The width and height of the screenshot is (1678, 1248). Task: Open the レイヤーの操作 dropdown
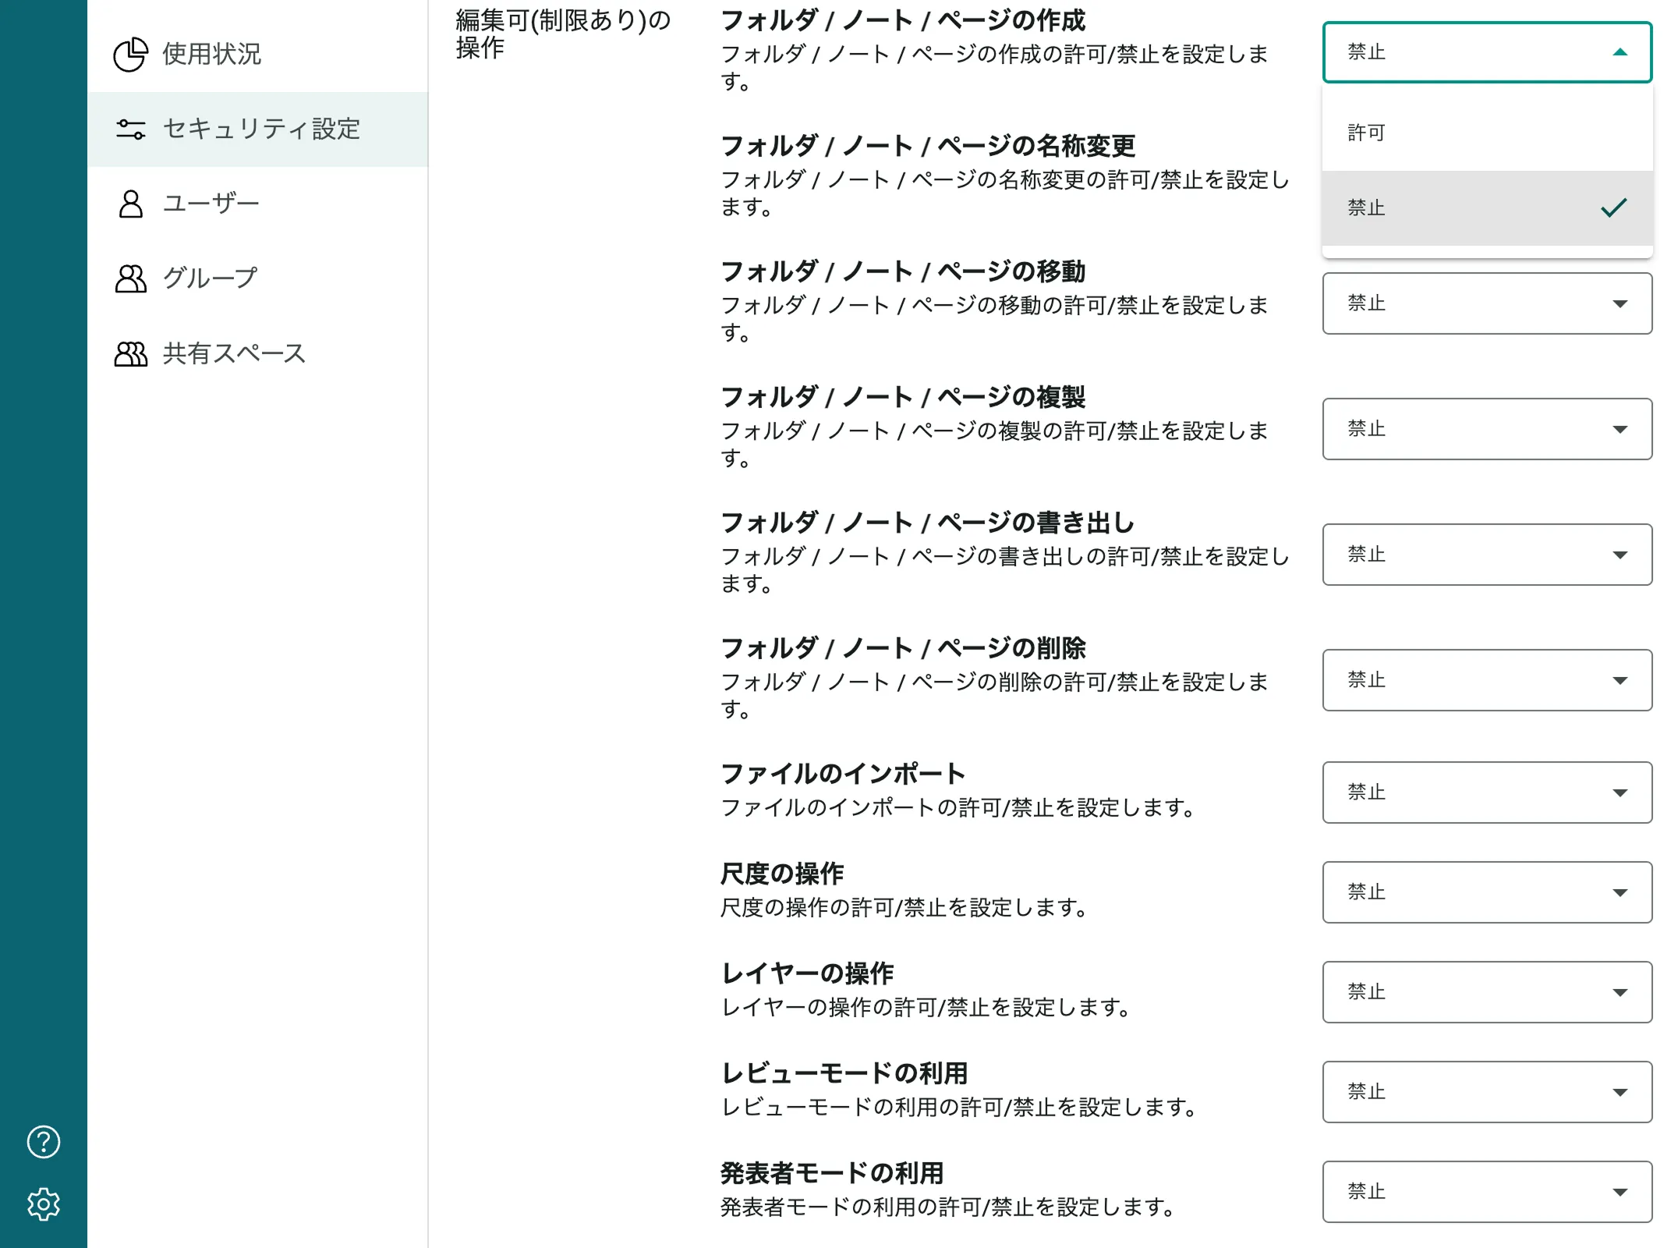(1487, 992)
